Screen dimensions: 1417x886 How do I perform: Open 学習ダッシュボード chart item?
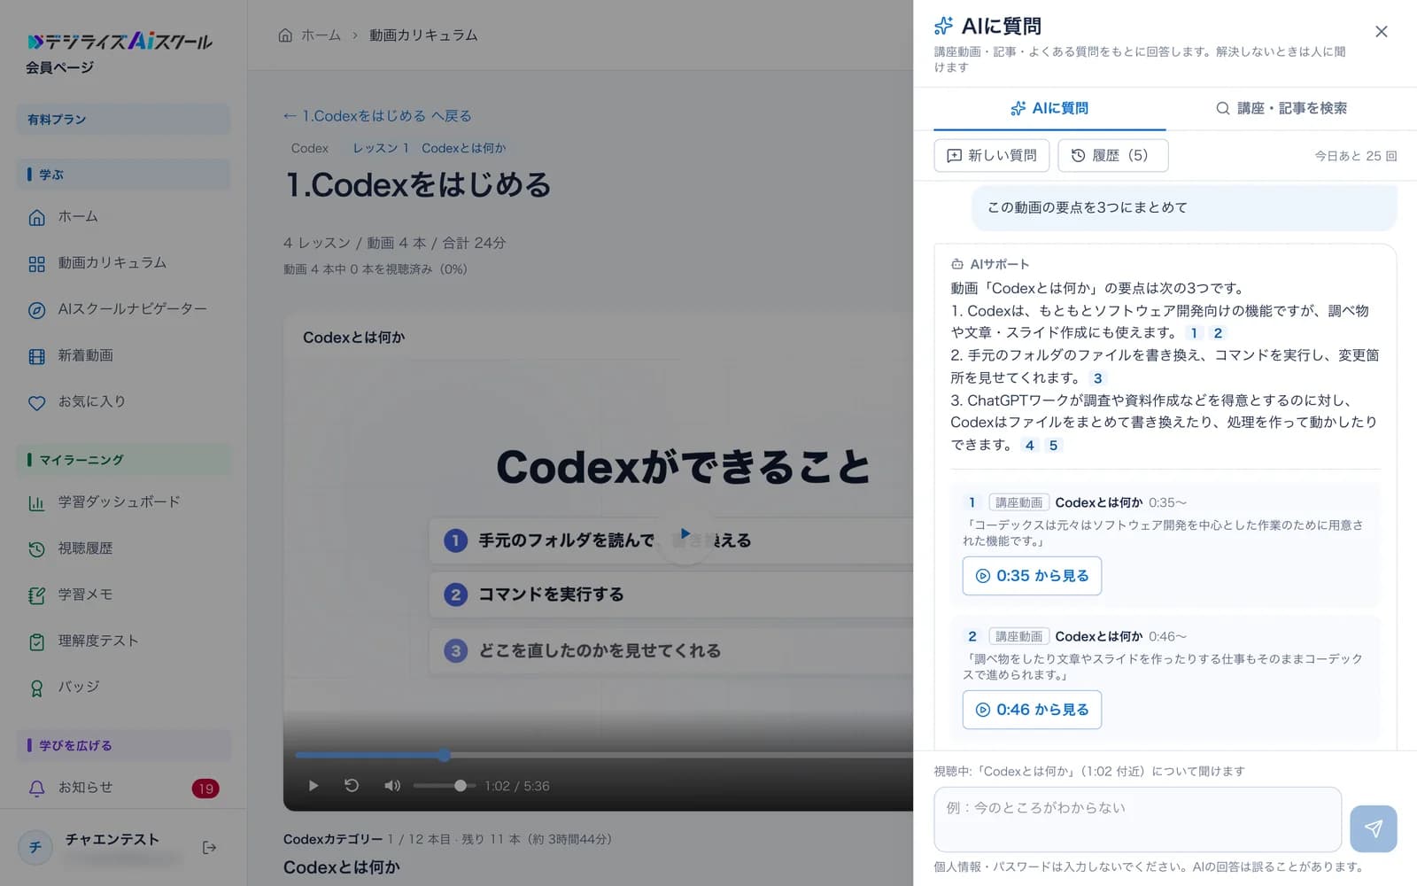[x=123, y=502]
